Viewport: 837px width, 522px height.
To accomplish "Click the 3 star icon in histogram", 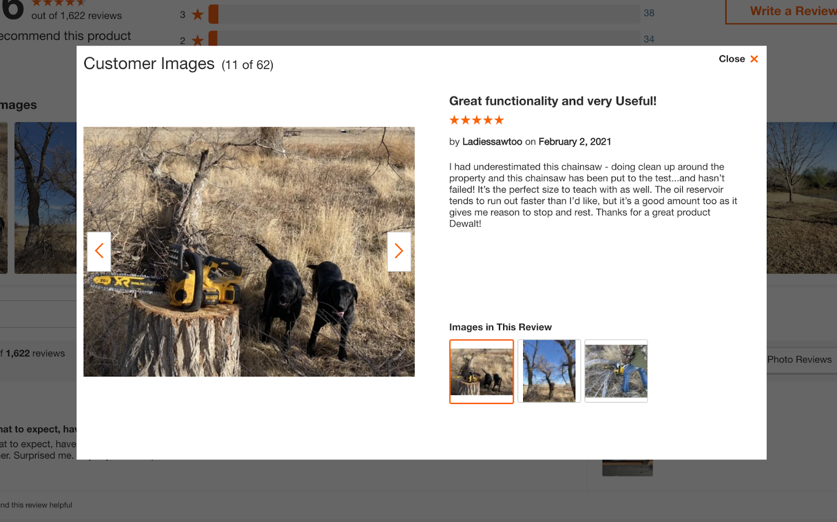I will pyautogui.click(x=197, y=15).
